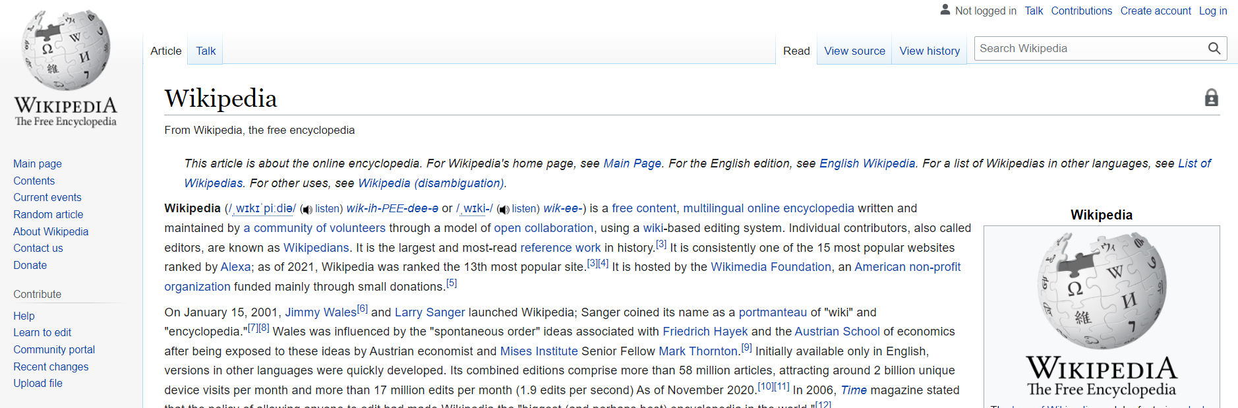Open the Time magazine link
This screenshot has height=408, width=1238.
pyautogui.click(x=854, y=390)
